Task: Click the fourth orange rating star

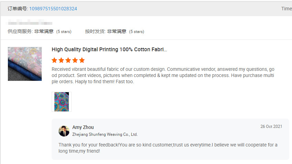Action: click(75, 60)
